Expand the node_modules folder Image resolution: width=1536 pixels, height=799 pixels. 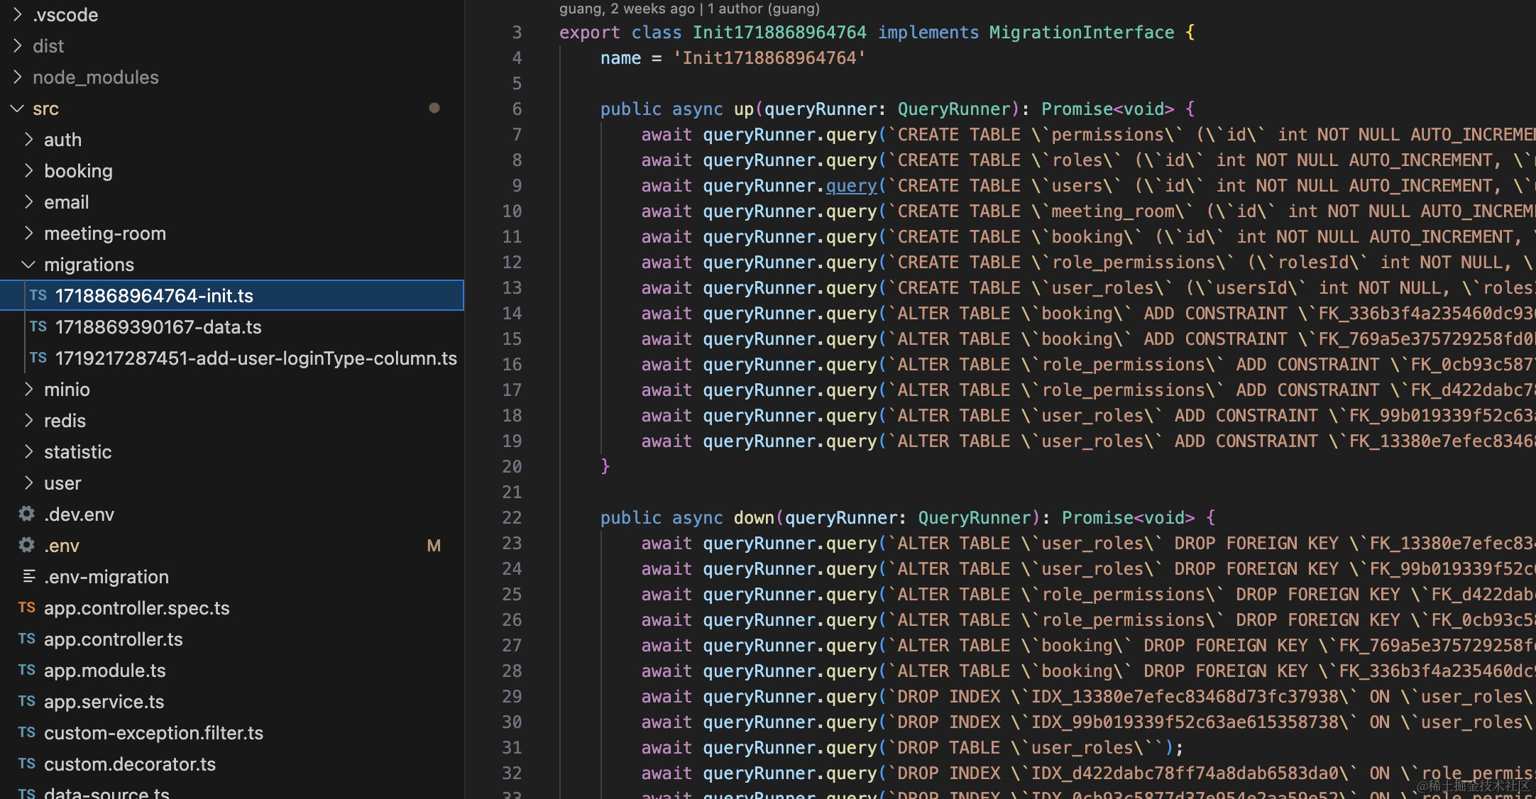click(x=17, y=77)
